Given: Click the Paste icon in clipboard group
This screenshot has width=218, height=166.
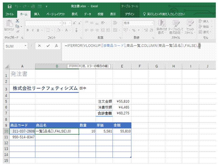Looking at the screenshot, I should (9, 25).
